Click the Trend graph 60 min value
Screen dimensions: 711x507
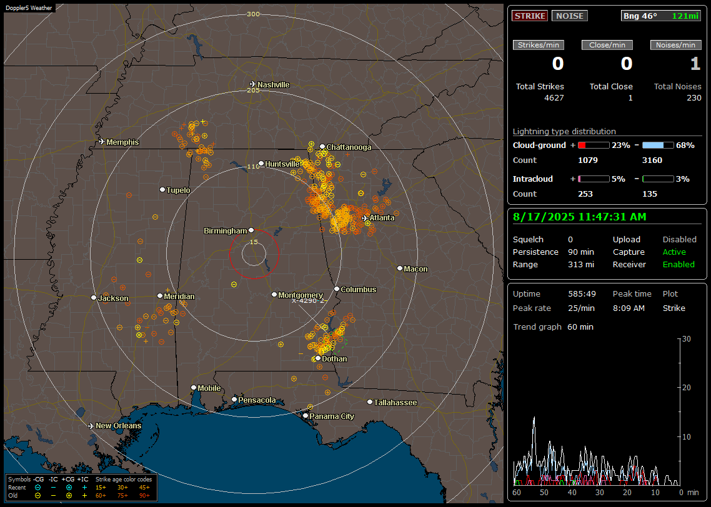580,327
